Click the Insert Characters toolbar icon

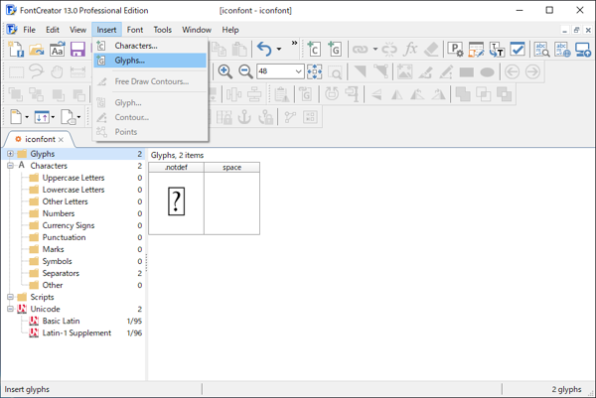pyautogui.click(x=314, y=49)
